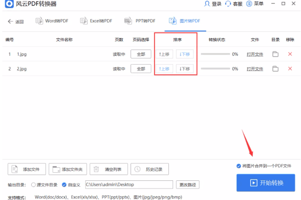Select the 图片转PDF tab
The image size is (301, 200).
[x=185, y=21]
